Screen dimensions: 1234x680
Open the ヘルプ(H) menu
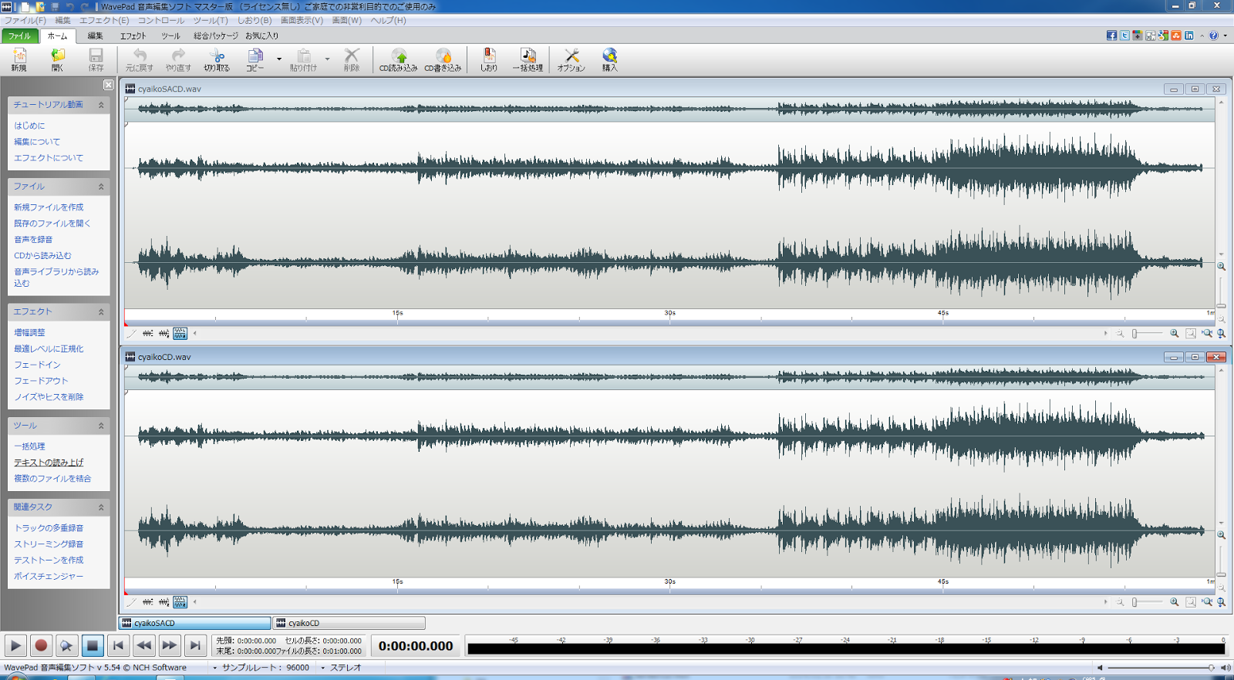coord(389,20)
